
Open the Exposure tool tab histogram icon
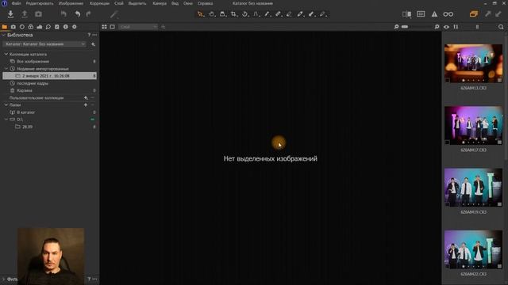pyautogui.click(x=40, y=27)
